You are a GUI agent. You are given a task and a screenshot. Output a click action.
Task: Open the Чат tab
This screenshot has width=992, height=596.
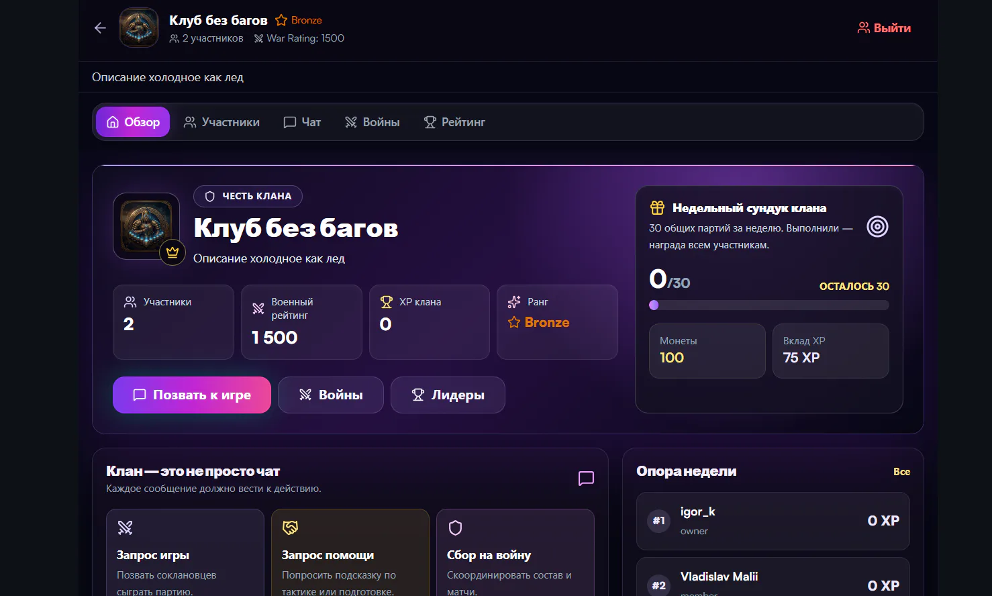click(302, 122)
